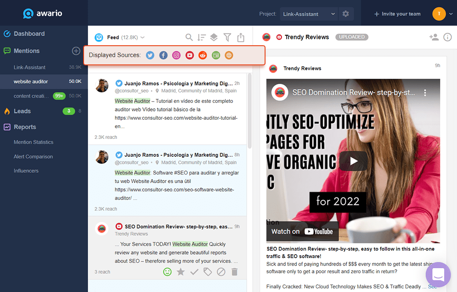Click Trendy Reviews avatar in feed mention
This screenshot has height=292, width=457.
(x=102, y=228)
